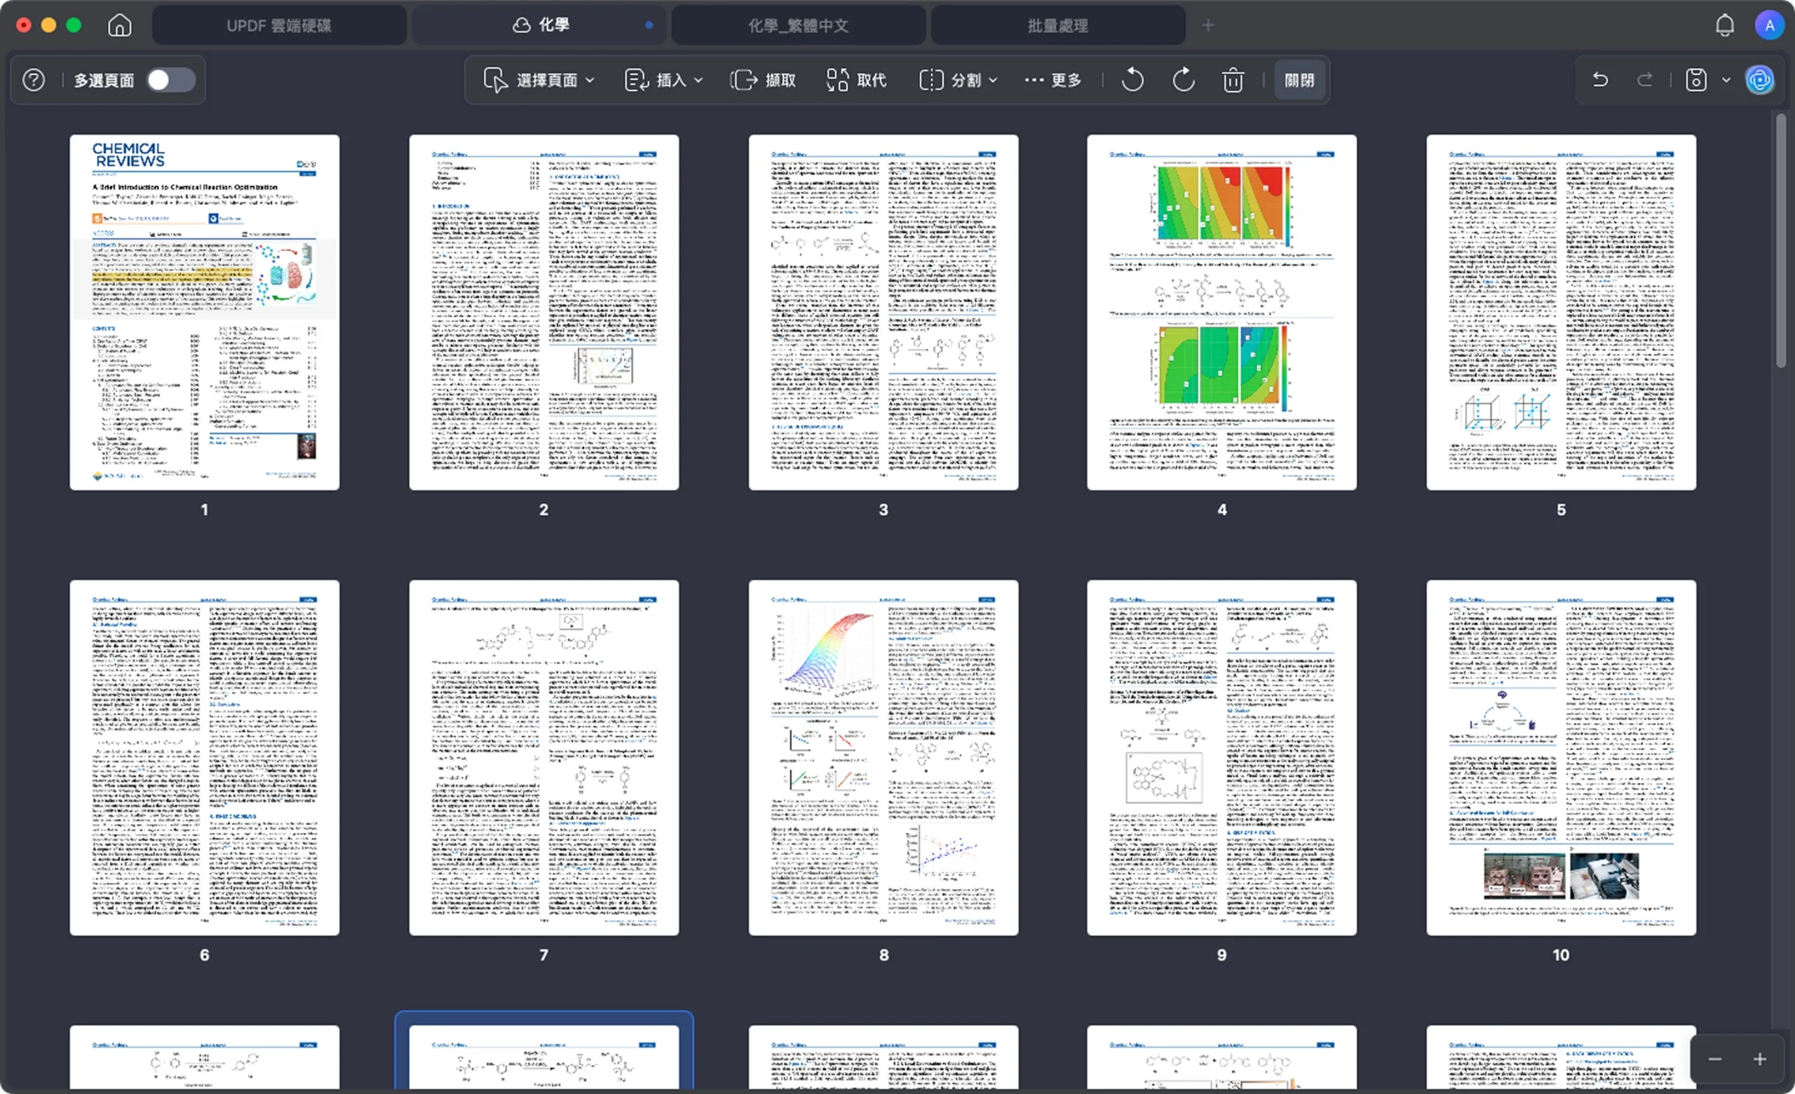
Task: Click the save icon
Action: point(1696,80)
